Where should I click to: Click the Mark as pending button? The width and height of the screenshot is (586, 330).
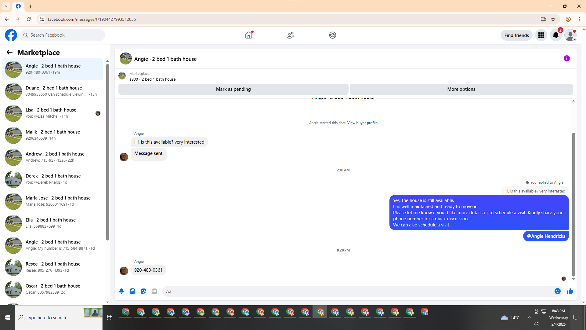(233, 89)
